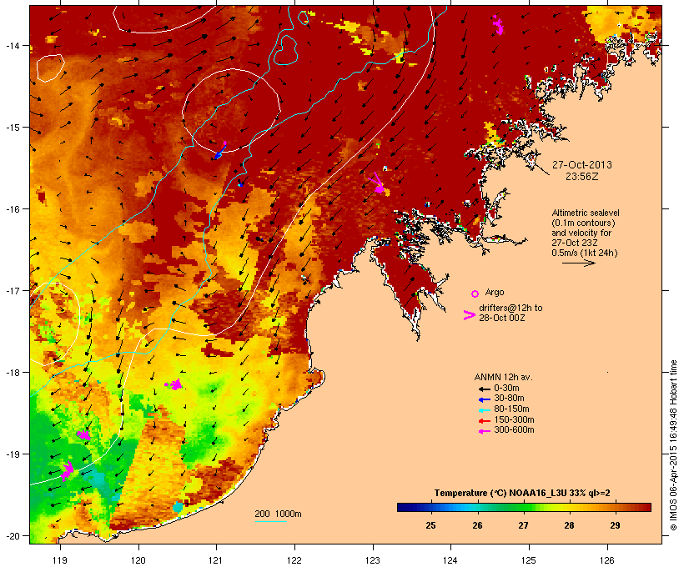
Task: Click the cyan 80-150m legend arrow
Action: click(484, 410)
